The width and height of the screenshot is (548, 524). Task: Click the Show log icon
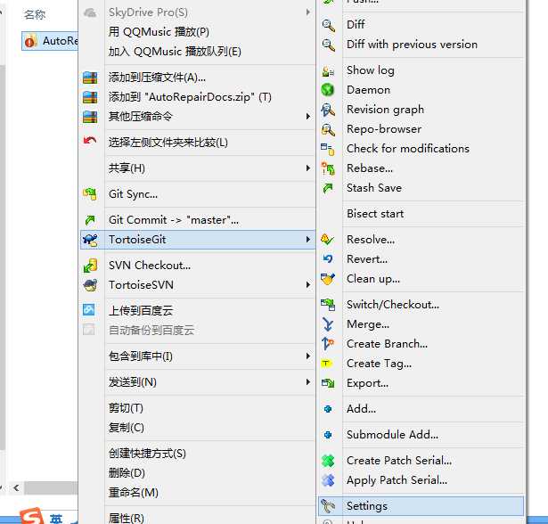[x=328, y=70]
